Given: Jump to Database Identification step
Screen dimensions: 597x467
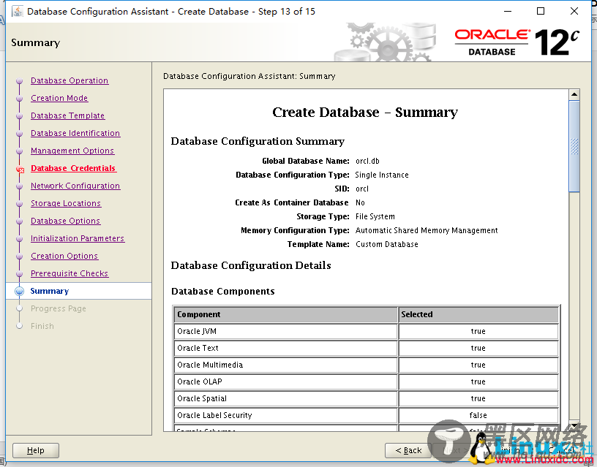Looking at the screenshot, I should (x=75, y=133).
